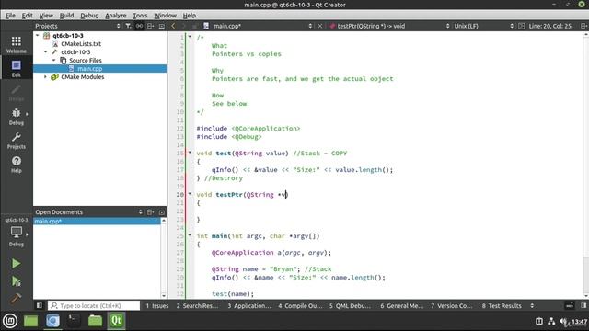Run the project with green play button

click(17, 264)
